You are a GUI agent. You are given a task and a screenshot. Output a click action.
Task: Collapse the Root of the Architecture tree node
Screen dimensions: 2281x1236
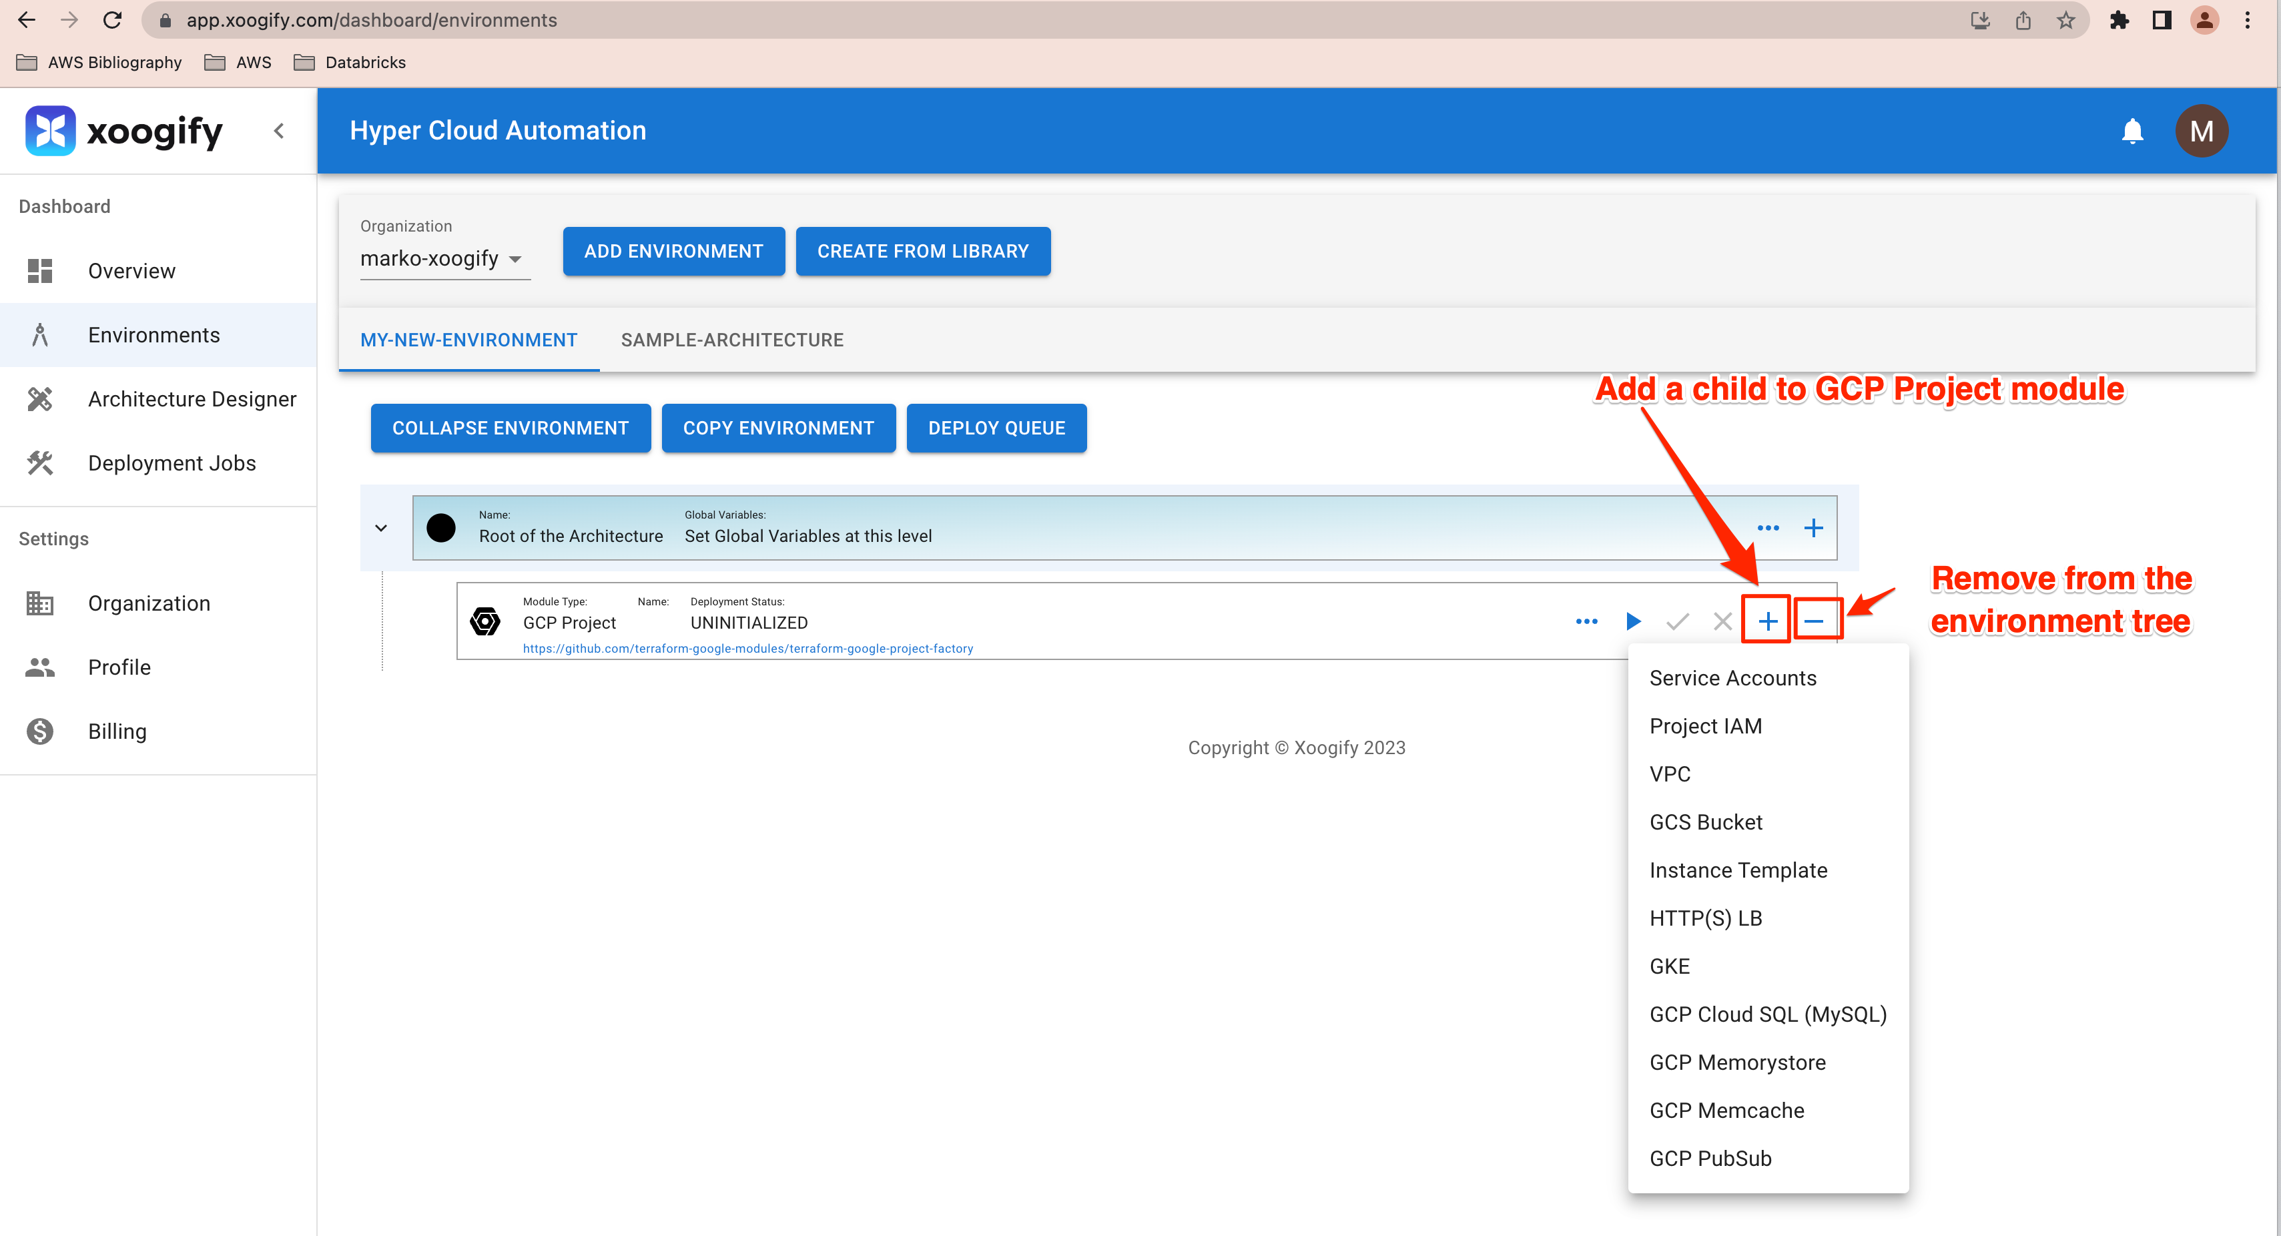(x=381, y=529)
